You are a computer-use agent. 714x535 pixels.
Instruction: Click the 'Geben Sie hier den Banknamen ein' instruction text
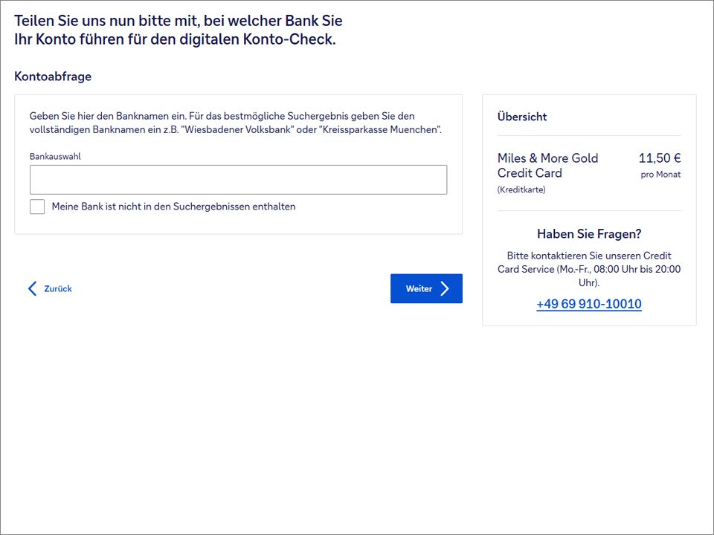[x=222, y=116]
